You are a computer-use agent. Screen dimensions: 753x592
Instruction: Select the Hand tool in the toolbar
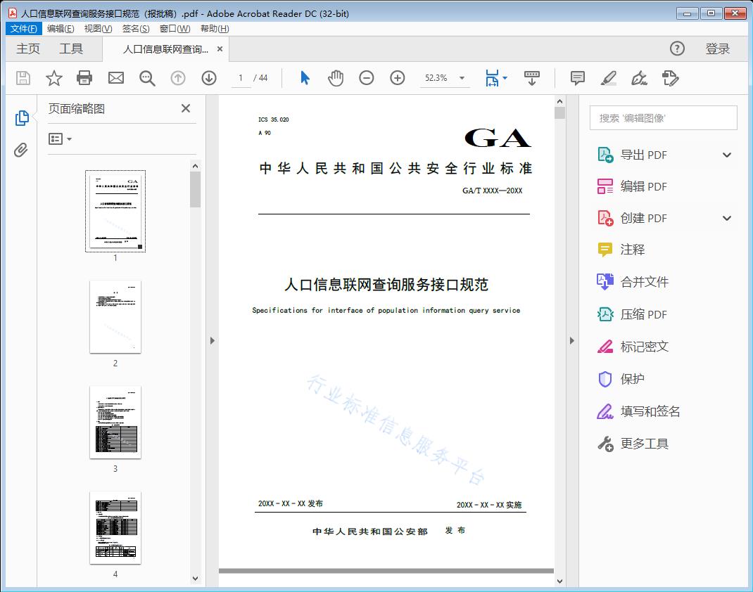(336, 78)
